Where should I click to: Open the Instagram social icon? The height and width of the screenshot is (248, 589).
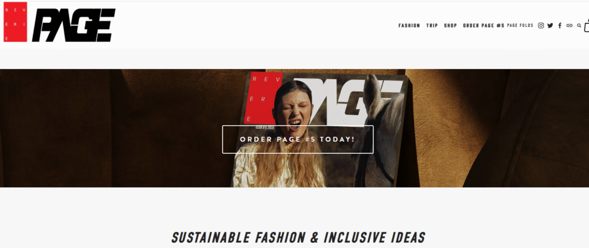541,25
